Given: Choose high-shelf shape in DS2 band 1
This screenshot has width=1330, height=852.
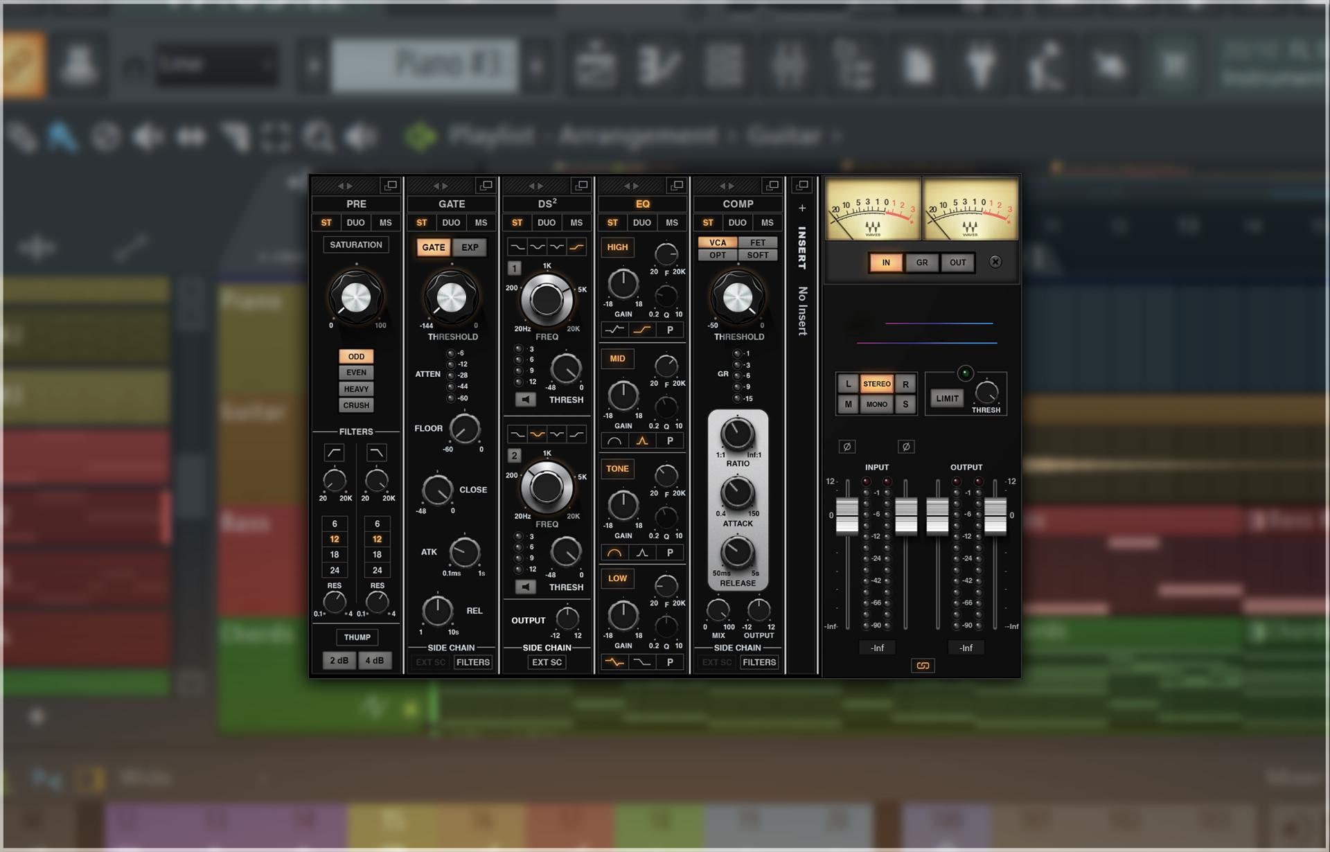Looking at the screenshot, I should point(576,247).
